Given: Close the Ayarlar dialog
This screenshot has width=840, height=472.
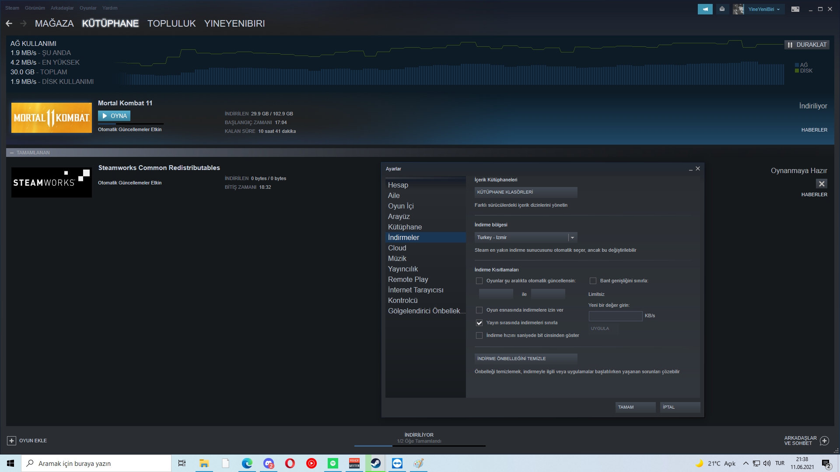Looking at the screenshot, I should 698,169.
